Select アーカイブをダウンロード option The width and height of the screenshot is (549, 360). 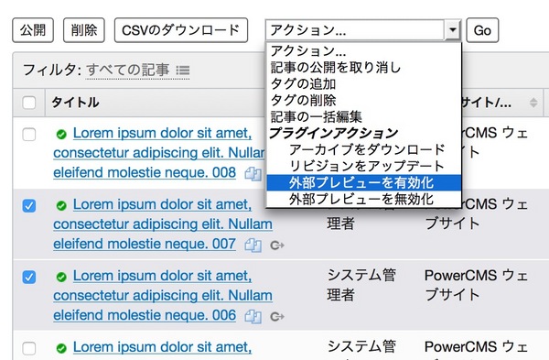(x=364, y=149)
